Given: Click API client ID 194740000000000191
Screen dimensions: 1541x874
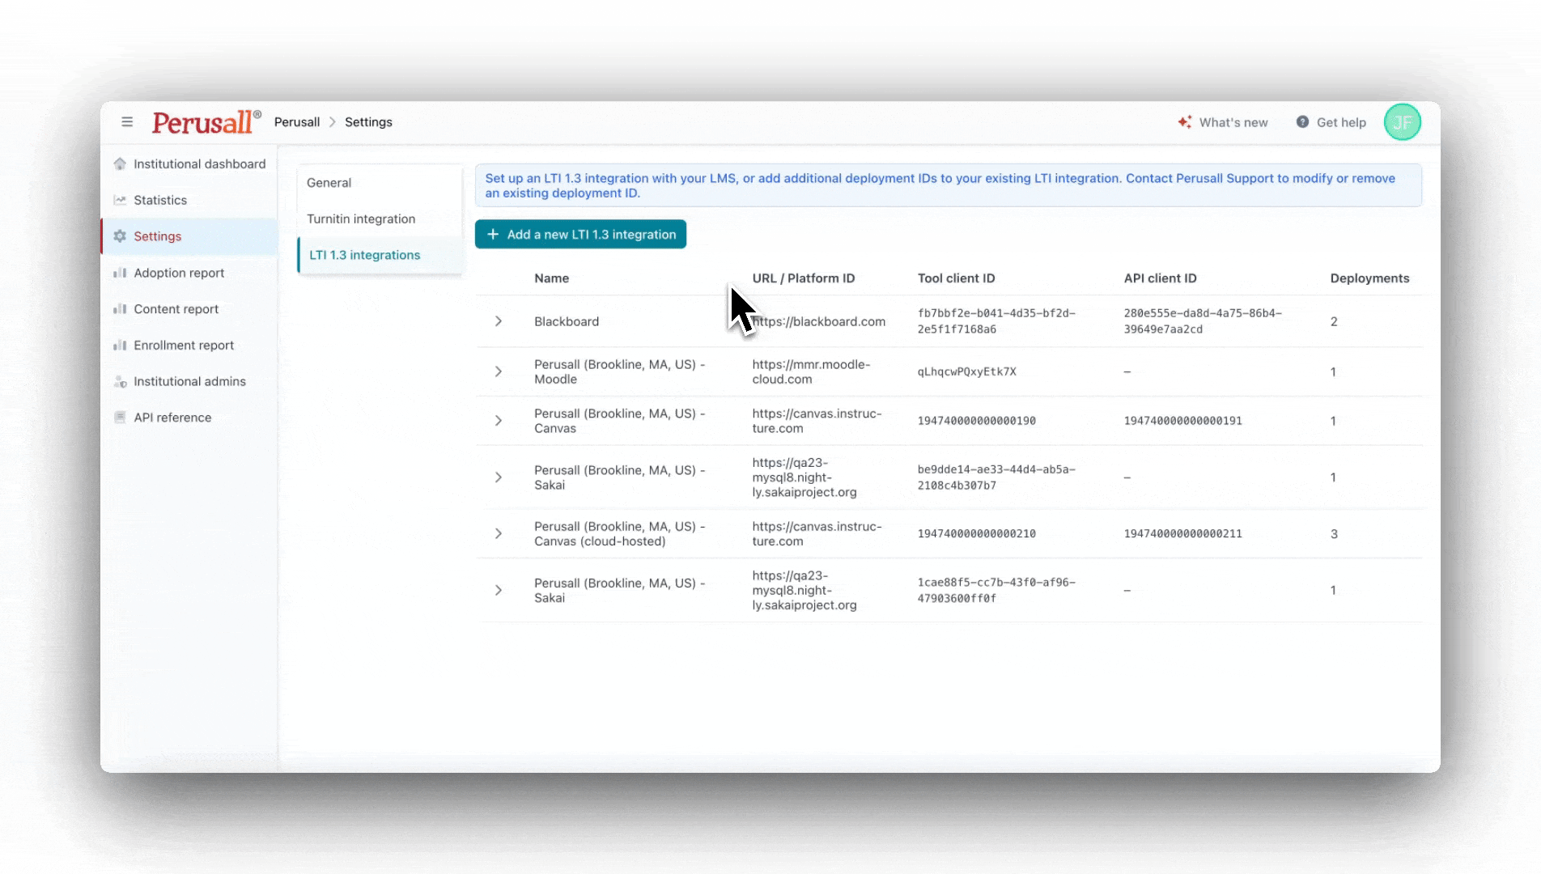Looking at the screenshot, I should point(1182,421).
